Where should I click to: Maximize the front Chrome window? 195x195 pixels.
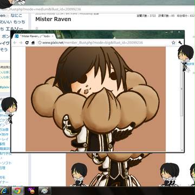click(172, 32)
